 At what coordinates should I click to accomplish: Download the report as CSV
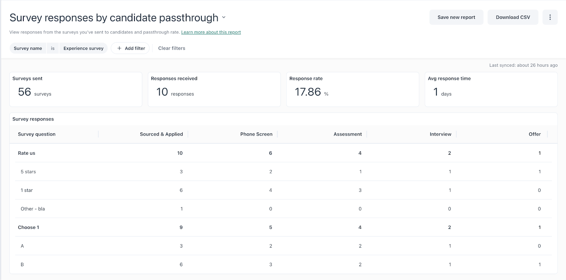point(513,17)
